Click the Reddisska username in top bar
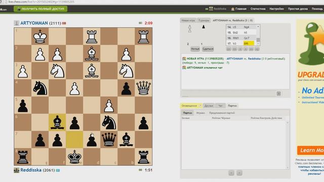324x182 pixels. click(x=220, y=9)
